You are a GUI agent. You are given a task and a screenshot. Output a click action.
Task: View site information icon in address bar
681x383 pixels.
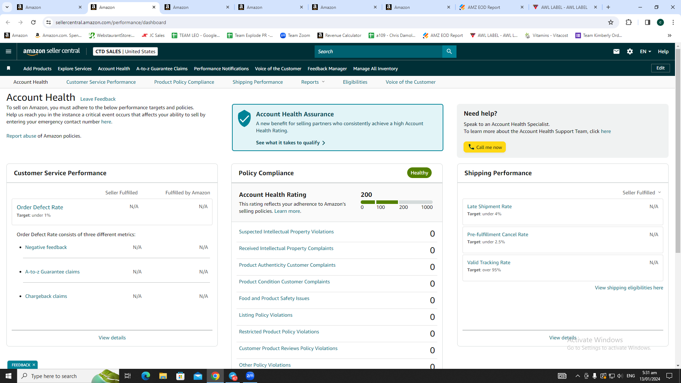point(49,22)
